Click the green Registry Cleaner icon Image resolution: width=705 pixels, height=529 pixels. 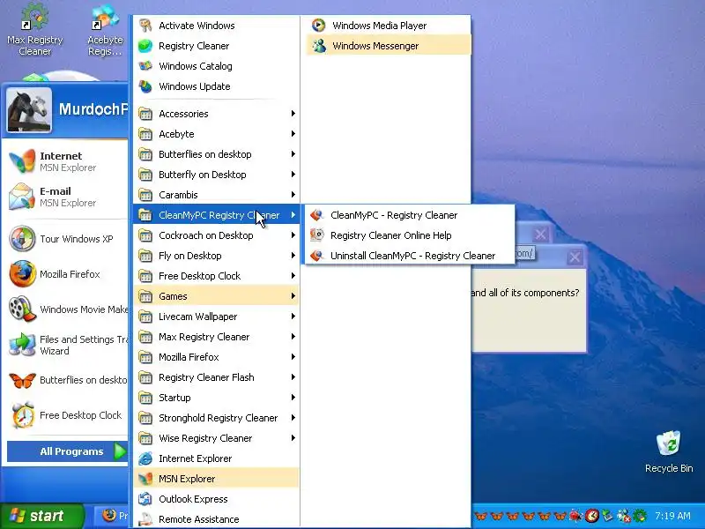(145, 46)
